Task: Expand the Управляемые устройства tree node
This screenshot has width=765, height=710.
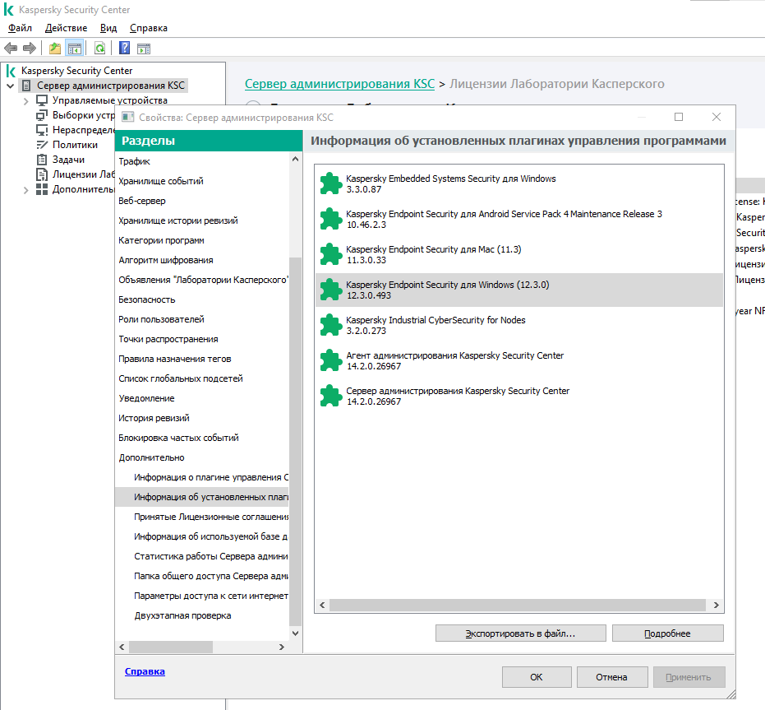Action: tap(25, 101)
